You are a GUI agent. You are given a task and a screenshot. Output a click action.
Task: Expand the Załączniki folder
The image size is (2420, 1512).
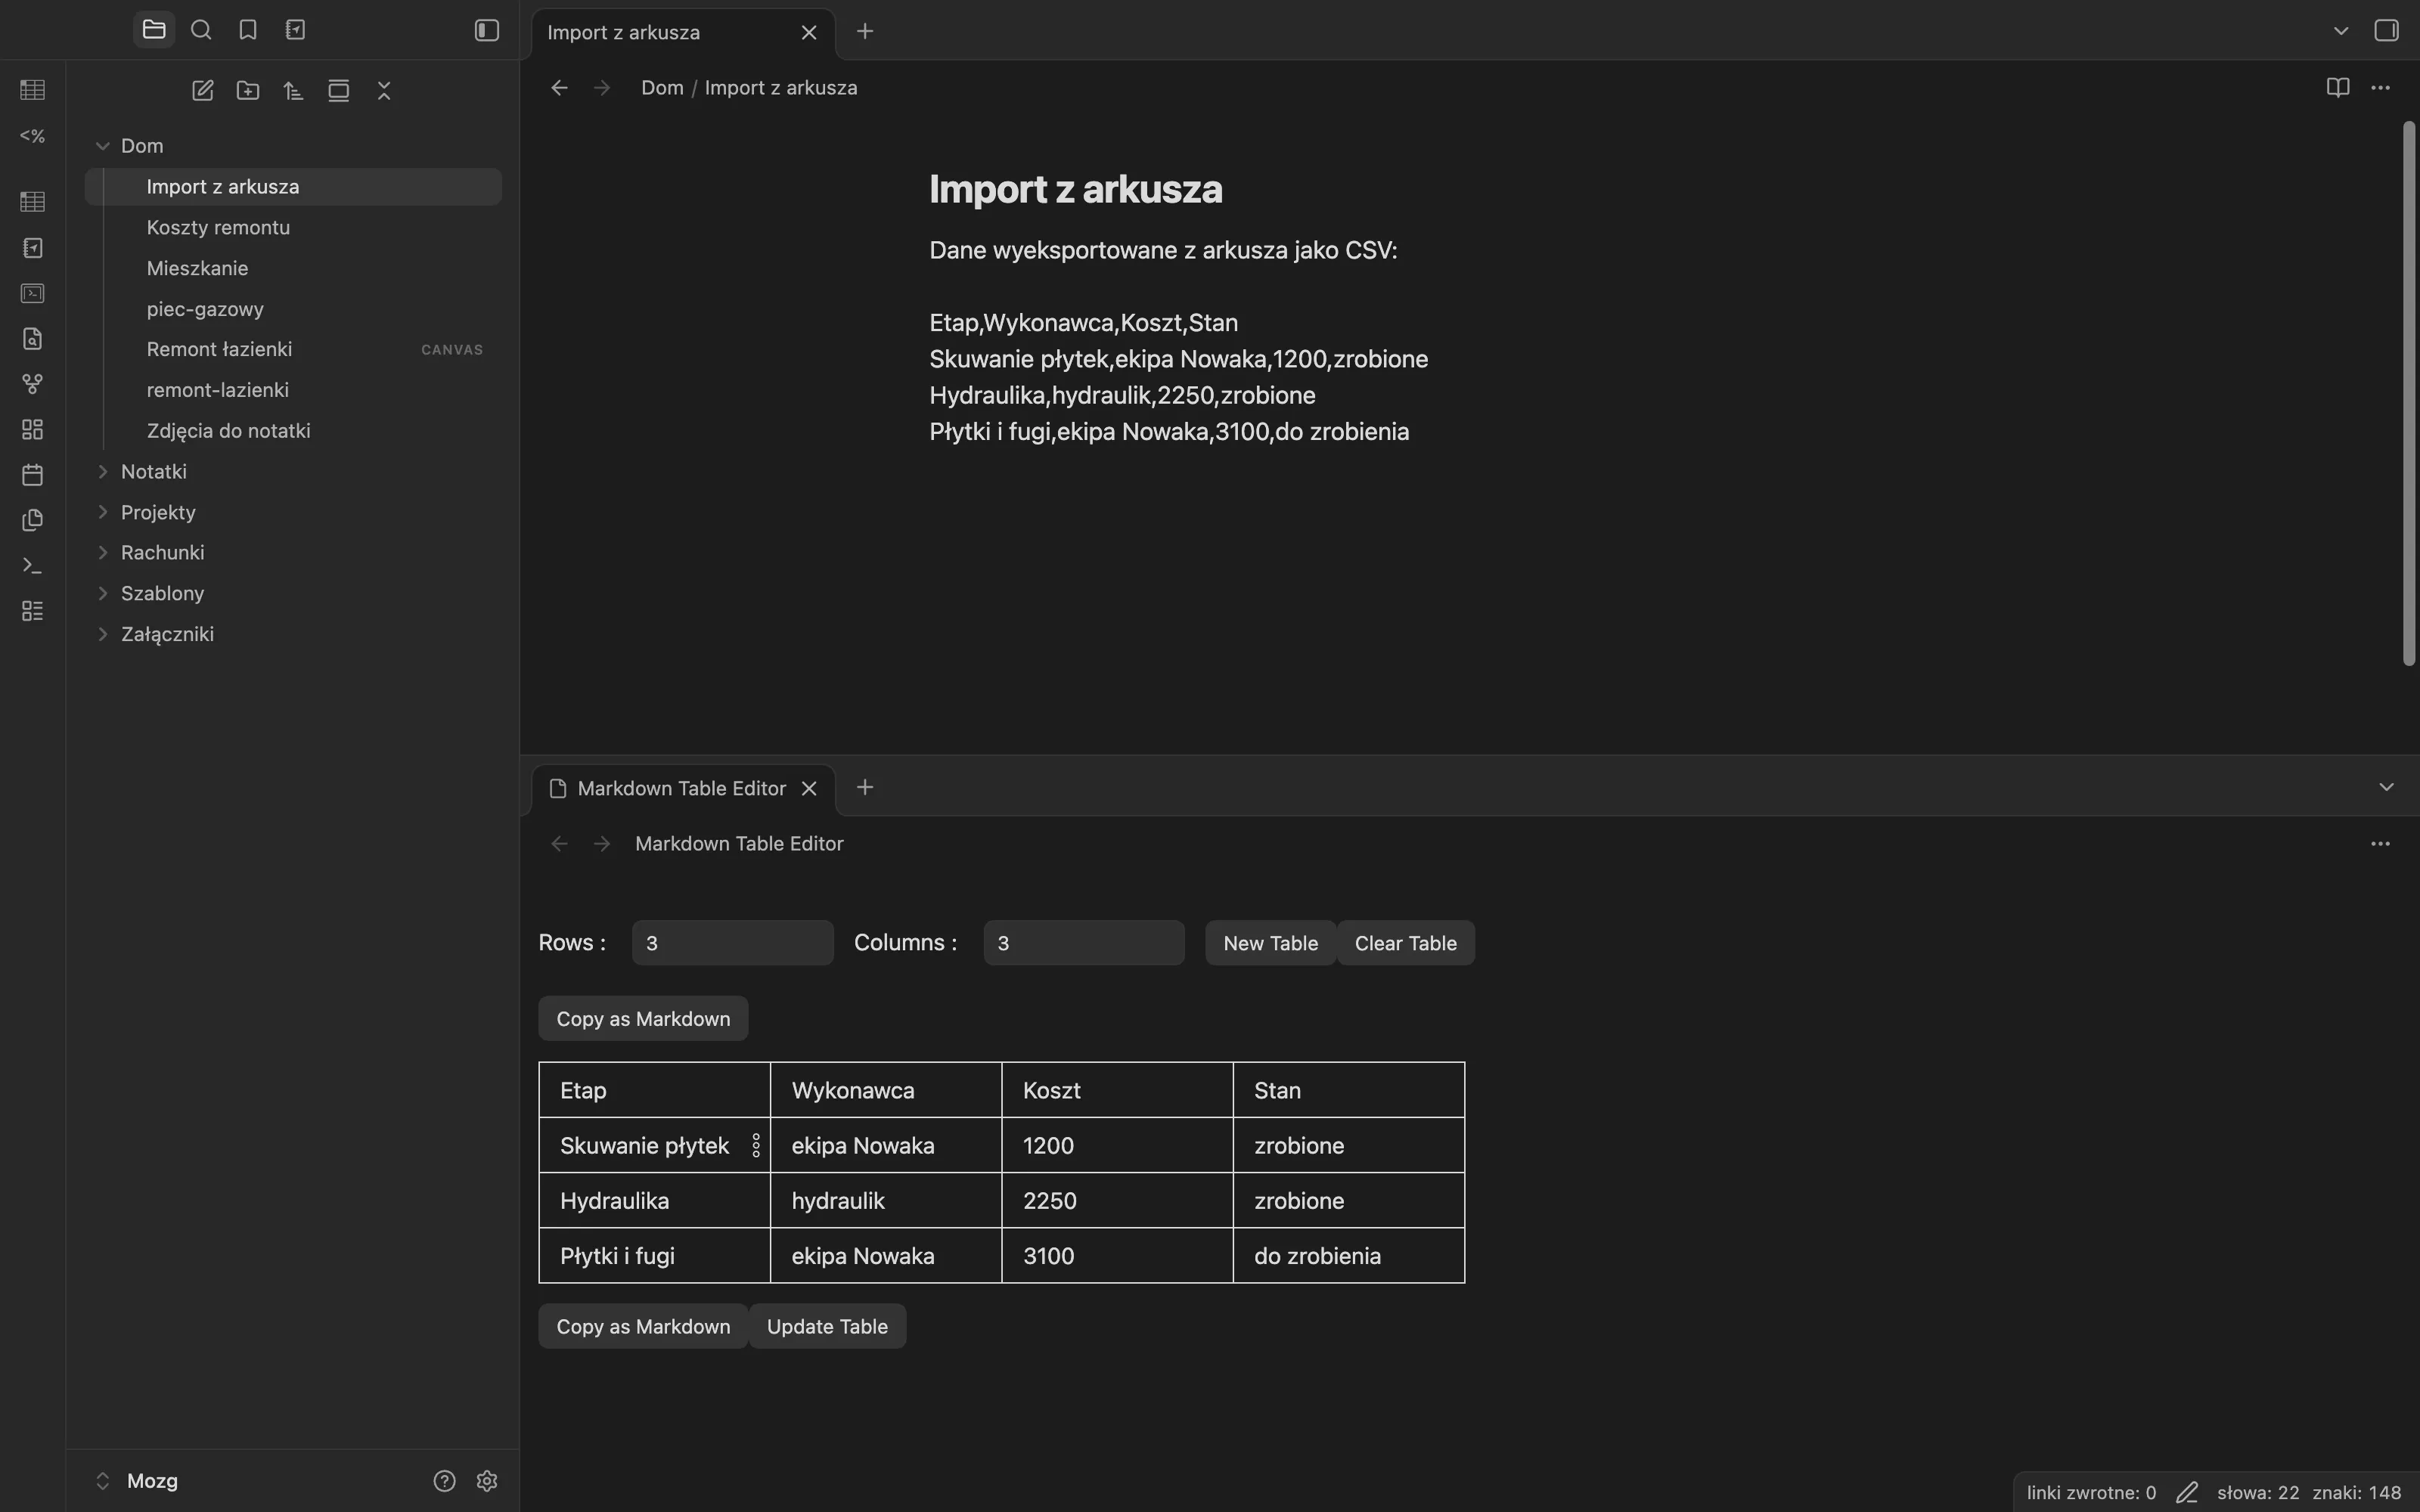pyautogui.click(x=102, y=634)
